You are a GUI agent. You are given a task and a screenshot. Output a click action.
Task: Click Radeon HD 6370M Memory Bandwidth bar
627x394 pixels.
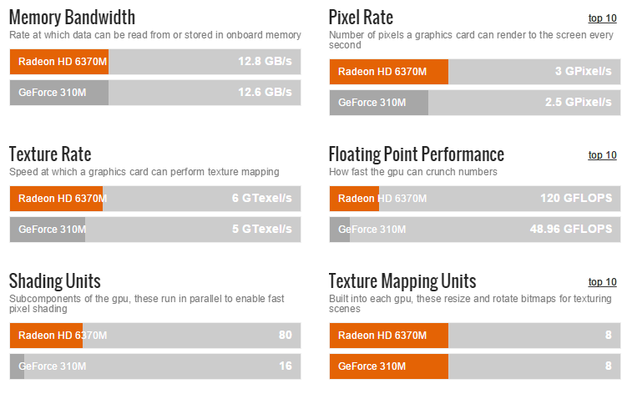tap(155, 62)
